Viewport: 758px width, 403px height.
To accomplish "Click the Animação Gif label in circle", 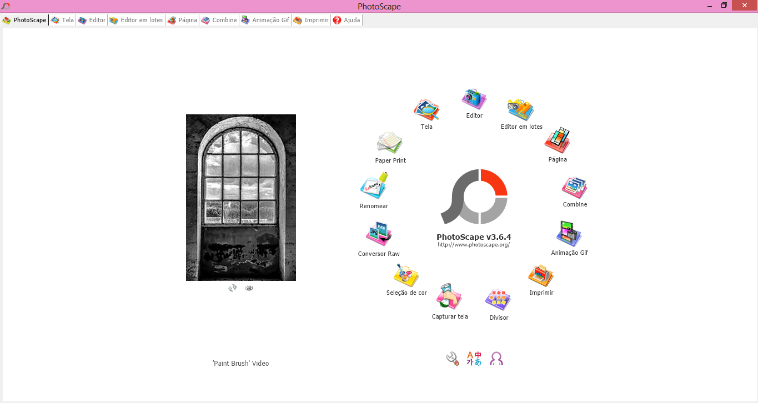I will [x=569, y=253].
